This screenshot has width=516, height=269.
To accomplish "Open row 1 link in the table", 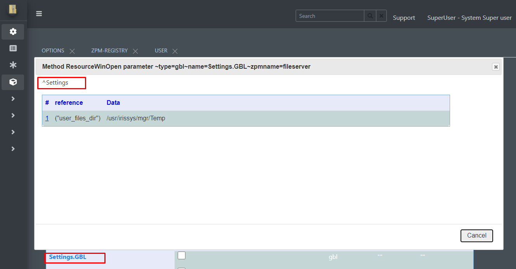I will 47,118.
